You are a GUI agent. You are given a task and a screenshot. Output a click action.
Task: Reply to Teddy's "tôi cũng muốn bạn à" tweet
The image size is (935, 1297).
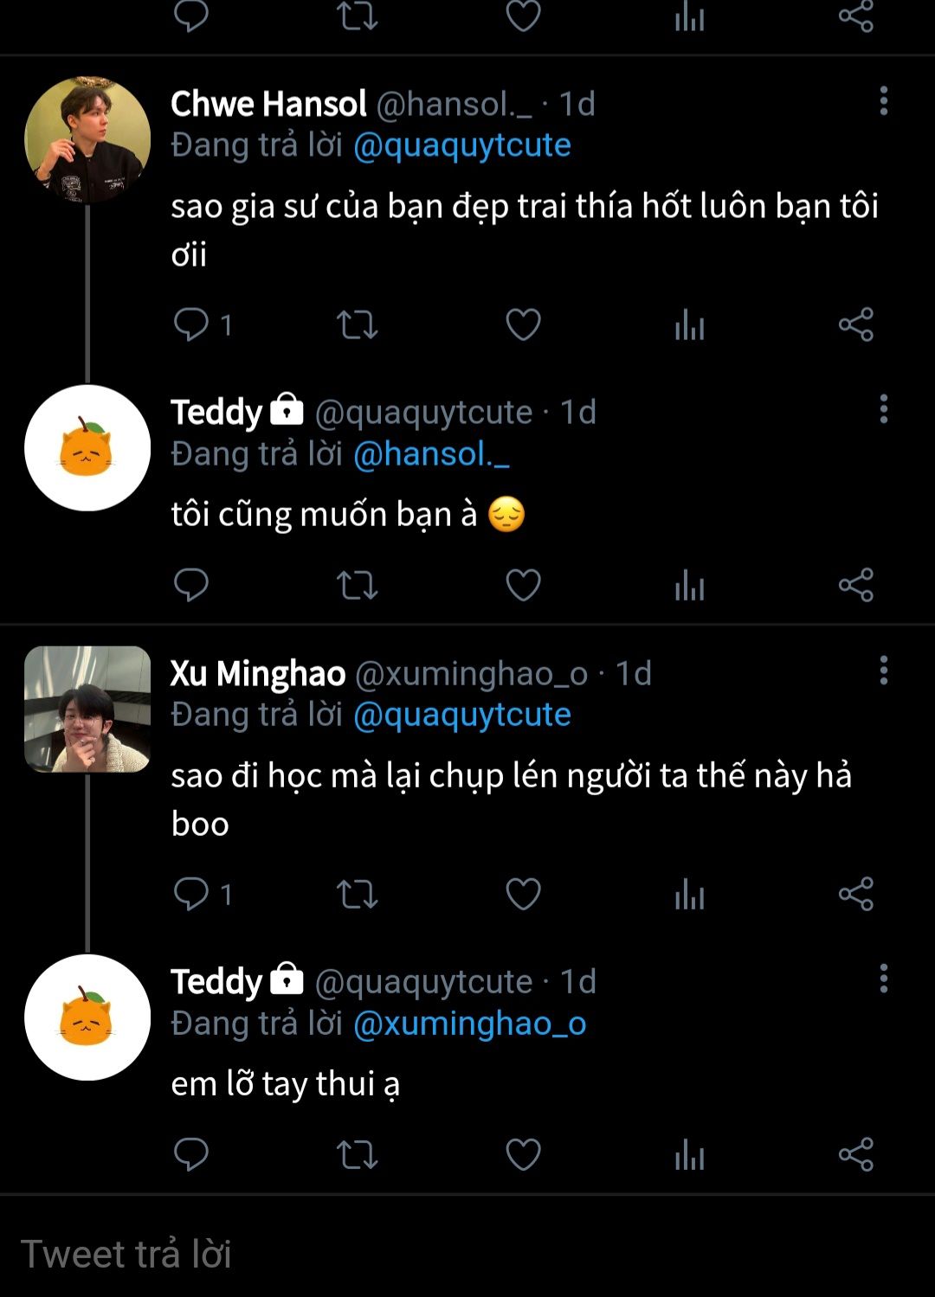coord(191,586)
